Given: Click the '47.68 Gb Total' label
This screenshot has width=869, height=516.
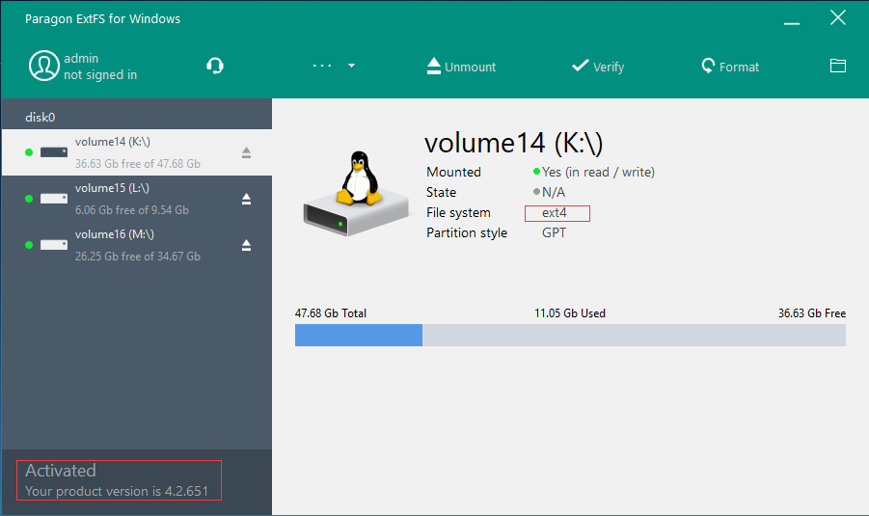Looking at the screenshot, I should 330,313.
